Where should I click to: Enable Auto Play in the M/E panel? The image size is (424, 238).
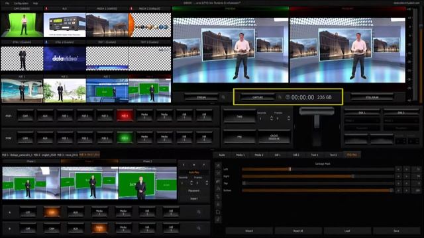[x=193, y=172]
